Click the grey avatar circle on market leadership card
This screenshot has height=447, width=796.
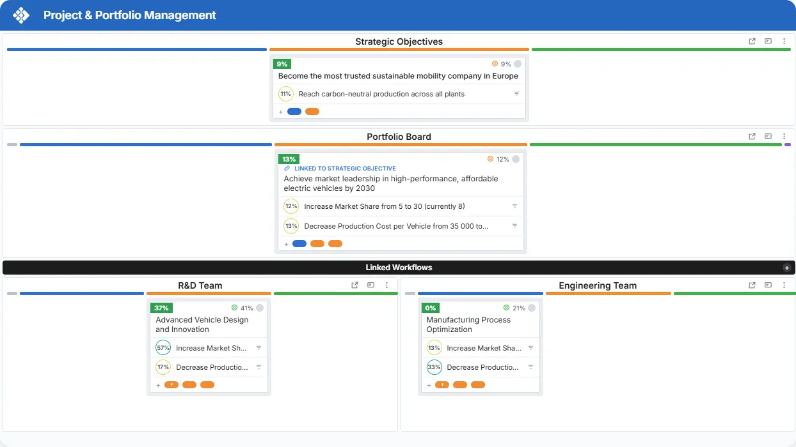coord(516,159)
